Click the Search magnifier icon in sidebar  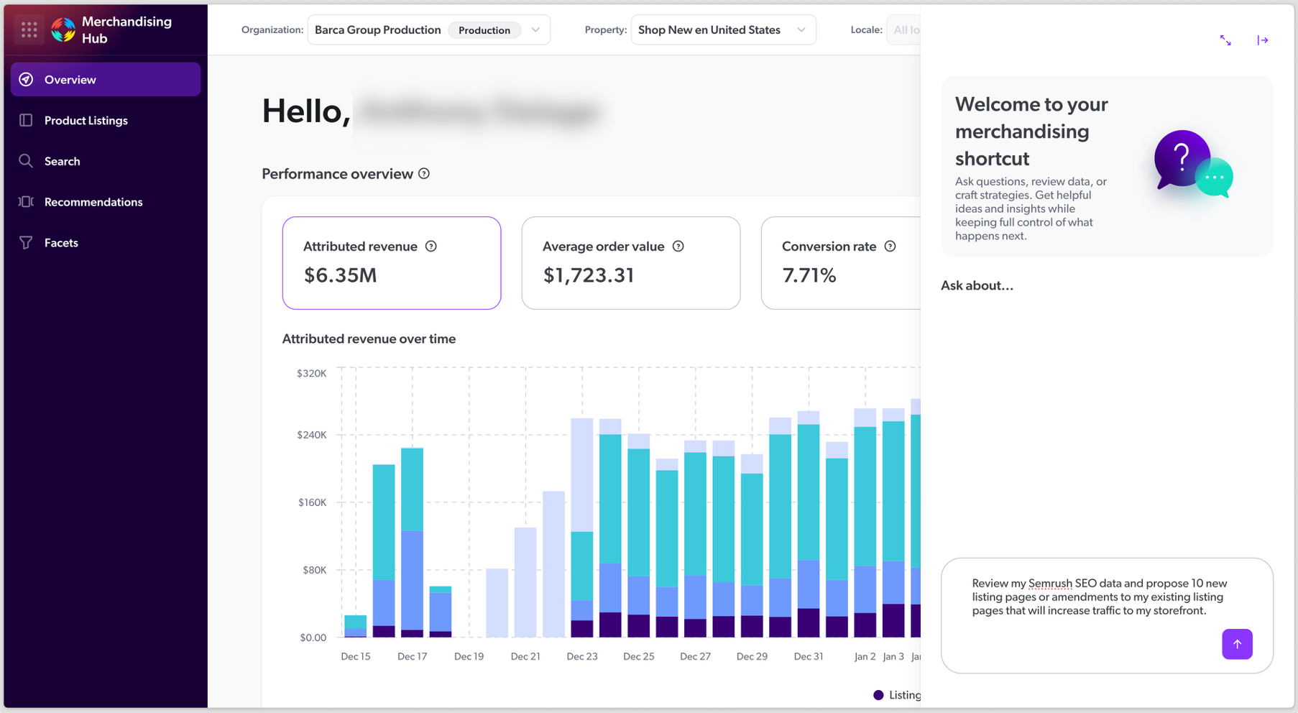point(26,161)
